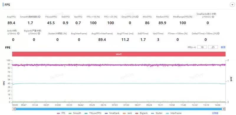Click the 1%Low(FPS) value 45.5
This screenshot has height=115, width=236.
(51, 23)
